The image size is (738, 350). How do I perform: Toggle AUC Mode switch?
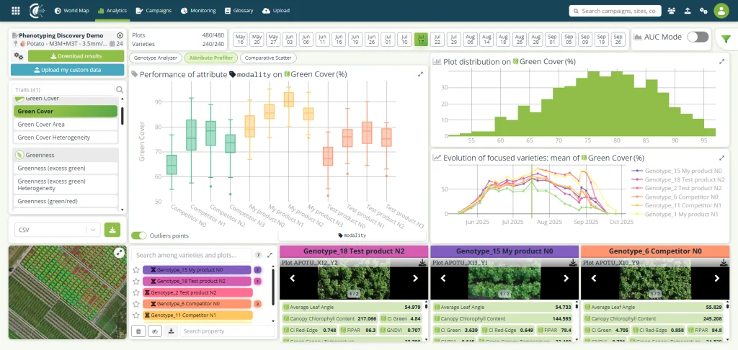click(x=698, y=37)
